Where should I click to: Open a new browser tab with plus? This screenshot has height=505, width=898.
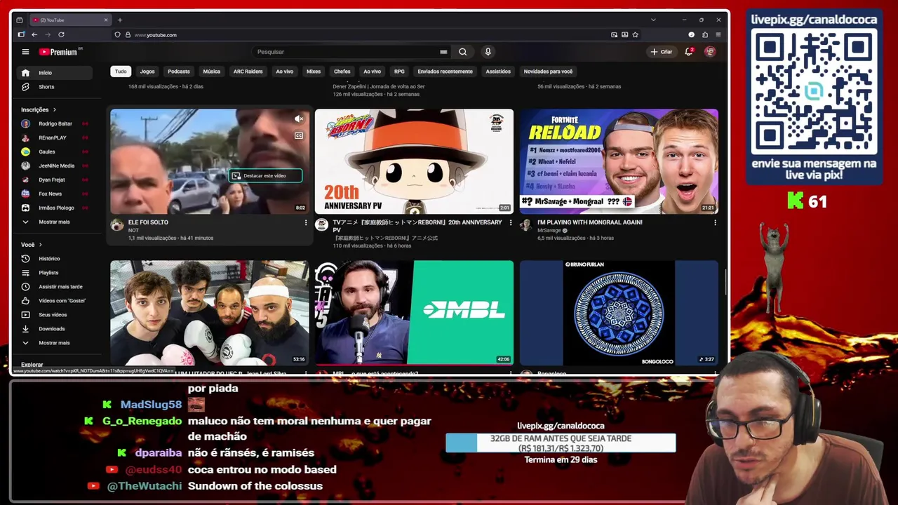[x=119, y=20]
